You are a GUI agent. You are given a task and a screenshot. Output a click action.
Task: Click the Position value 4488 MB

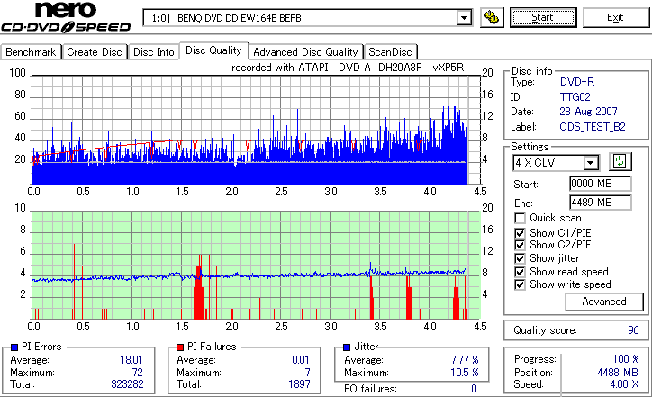click(618, 372)
